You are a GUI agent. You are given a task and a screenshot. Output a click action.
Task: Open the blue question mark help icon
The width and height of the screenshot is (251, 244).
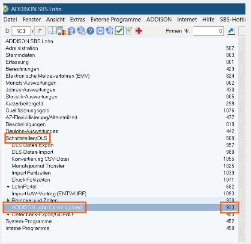(x=90, y=31)
